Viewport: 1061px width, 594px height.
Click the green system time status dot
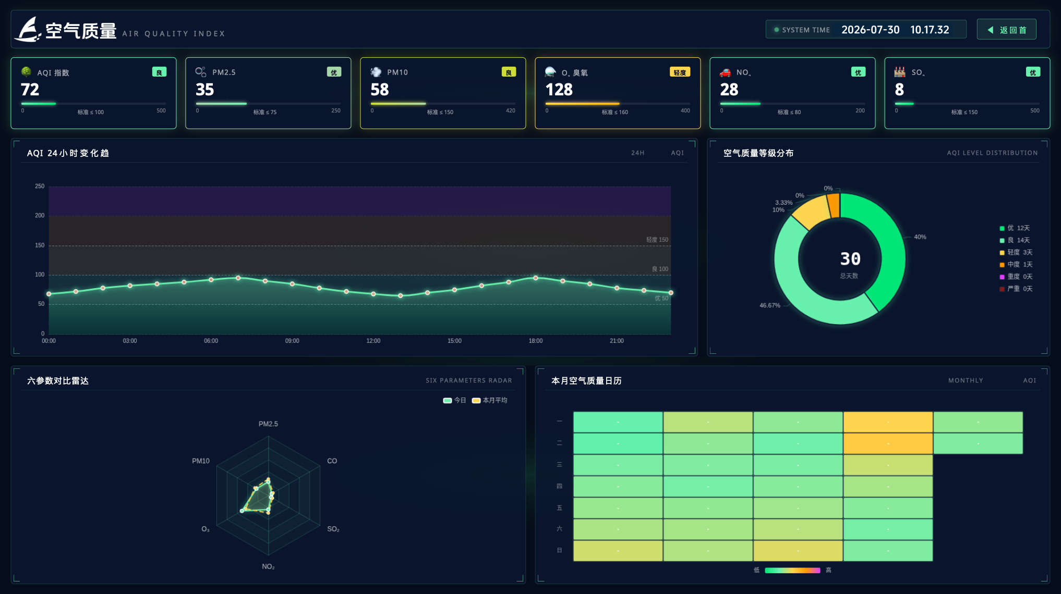click(x=776, y=30)
